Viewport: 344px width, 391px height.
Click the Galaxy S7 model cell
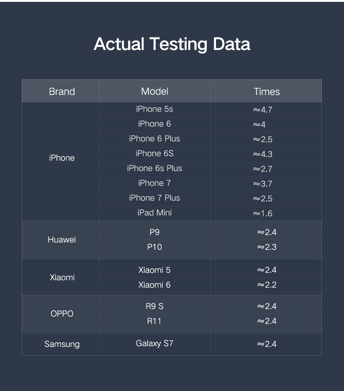pyautogui.click(x=155, y=344)
